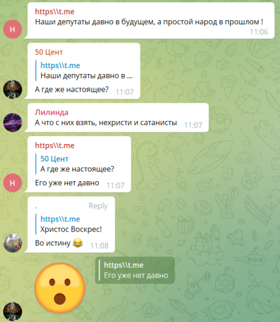This screenshot has width=280, height=322.
Task: Click the "Reply" label in the message bubble
Action: pyautogui.click(x=98, y=206)
